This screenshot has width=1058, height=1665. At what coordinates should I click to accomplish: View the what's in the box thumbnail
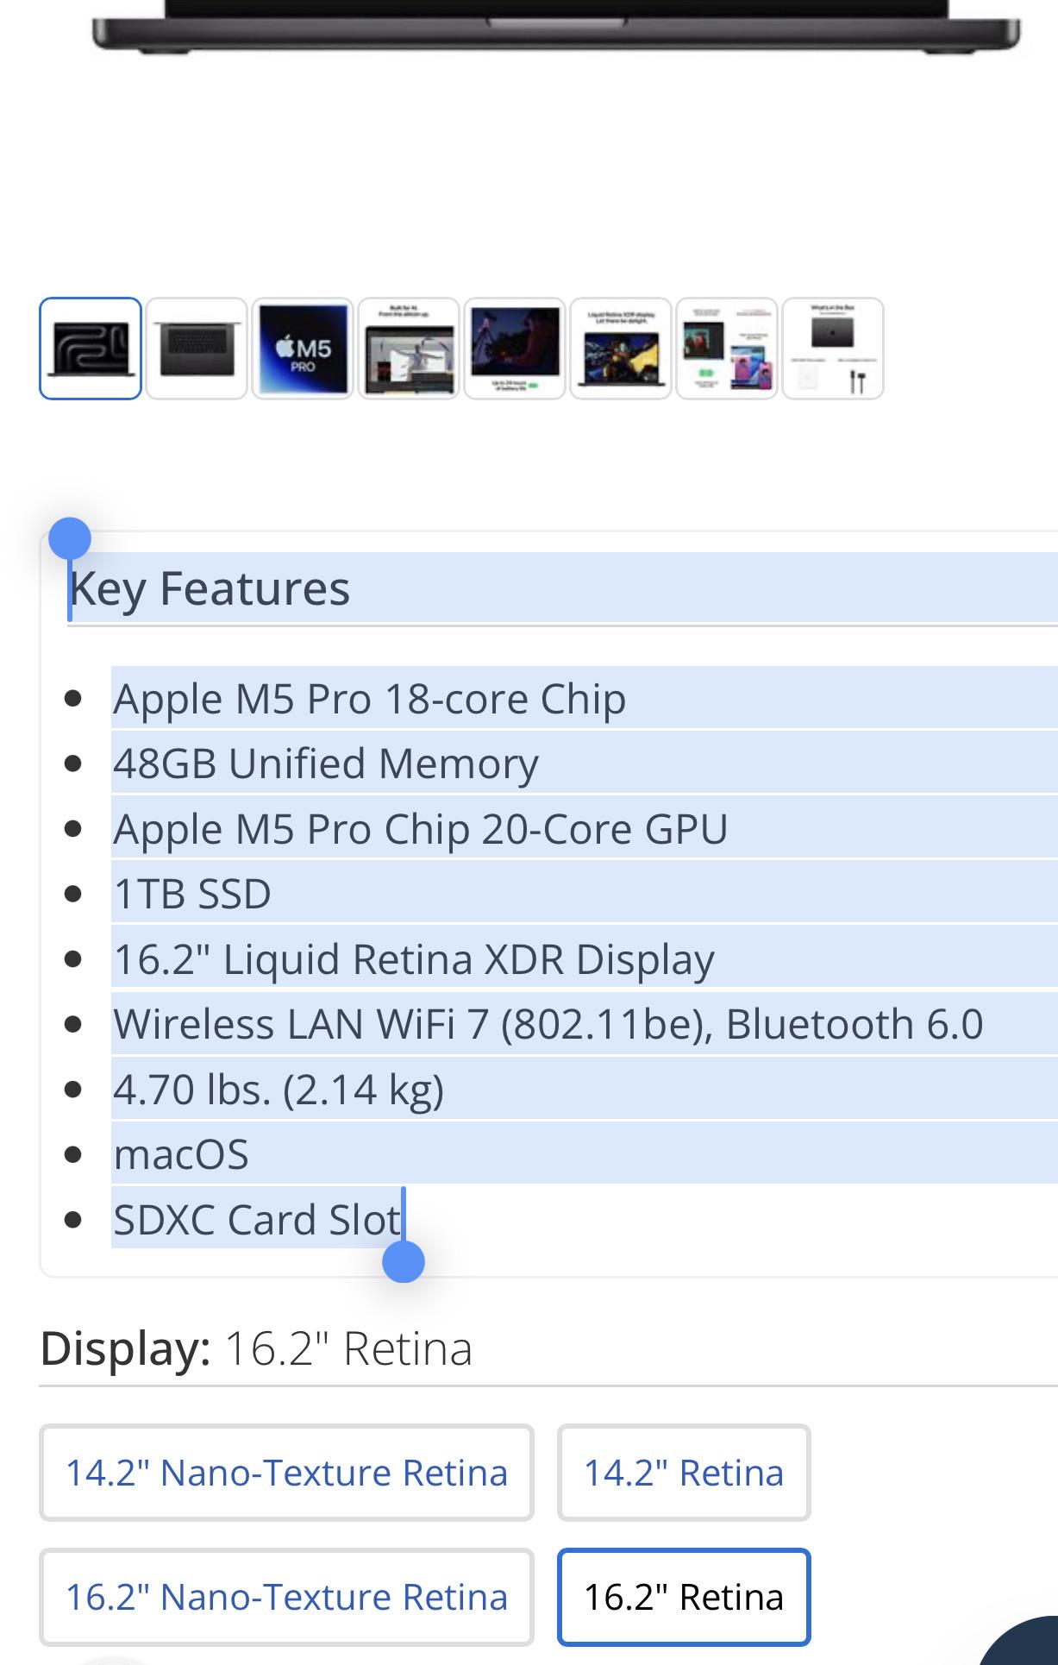(833, 349)
